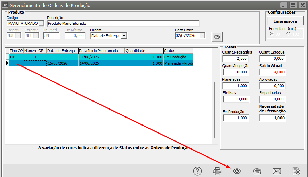Click the envelope email icon
Viewport: 308px width, 177px height.
click(x=277, y=171)
